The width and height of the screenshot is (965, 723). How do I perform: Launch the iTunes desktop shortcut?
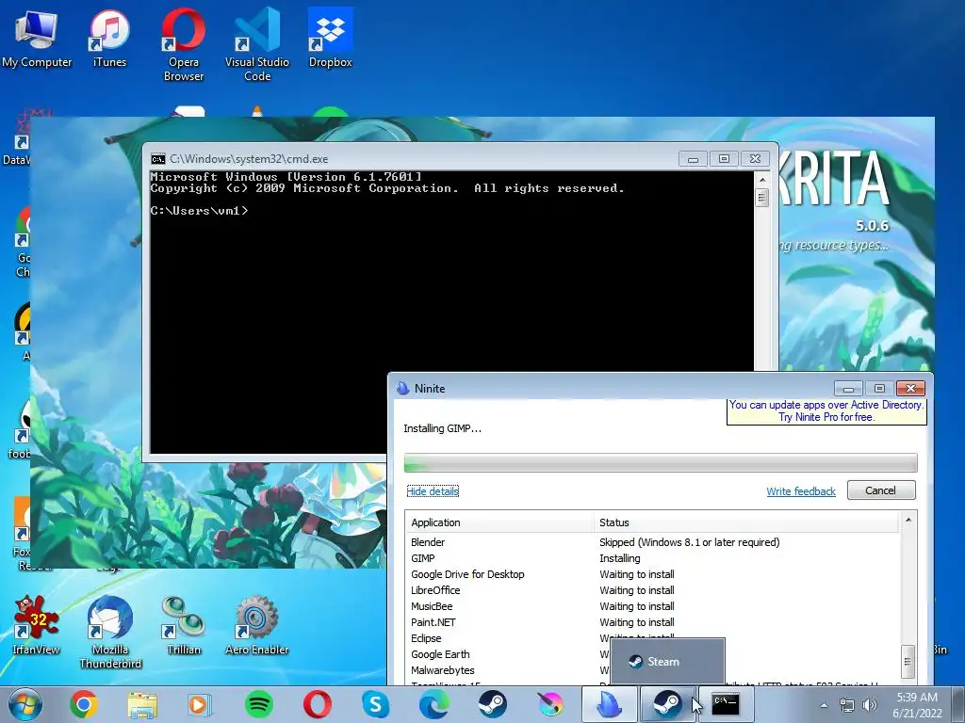pyautogui.click(x=109, y=39)
